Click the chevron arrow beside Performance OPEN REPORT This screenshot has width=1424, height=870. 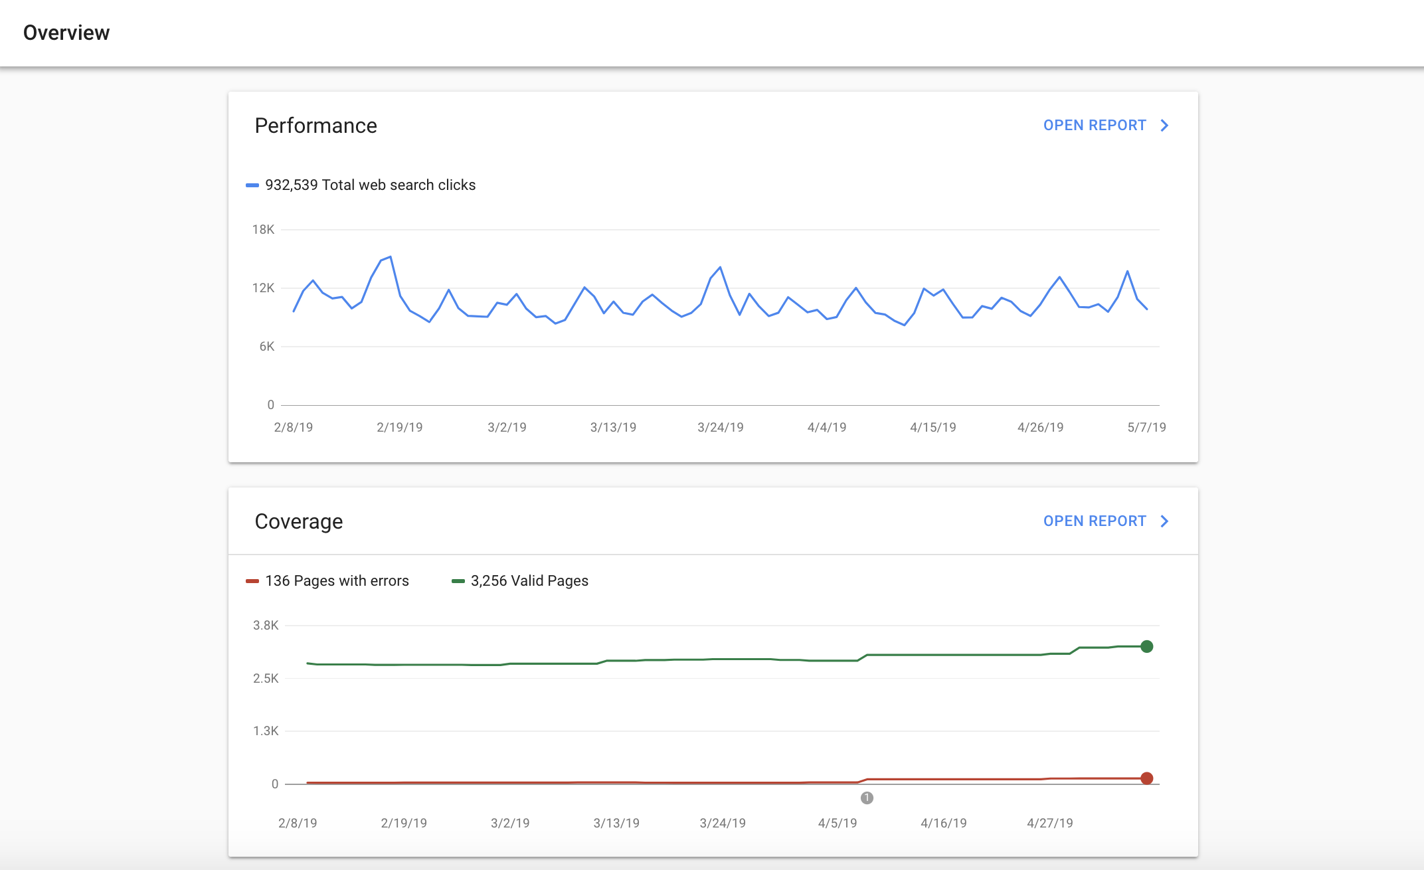[1164, 126]
